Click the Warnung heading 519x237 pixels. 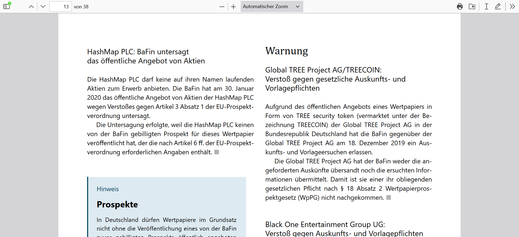(x=287, y=51)
